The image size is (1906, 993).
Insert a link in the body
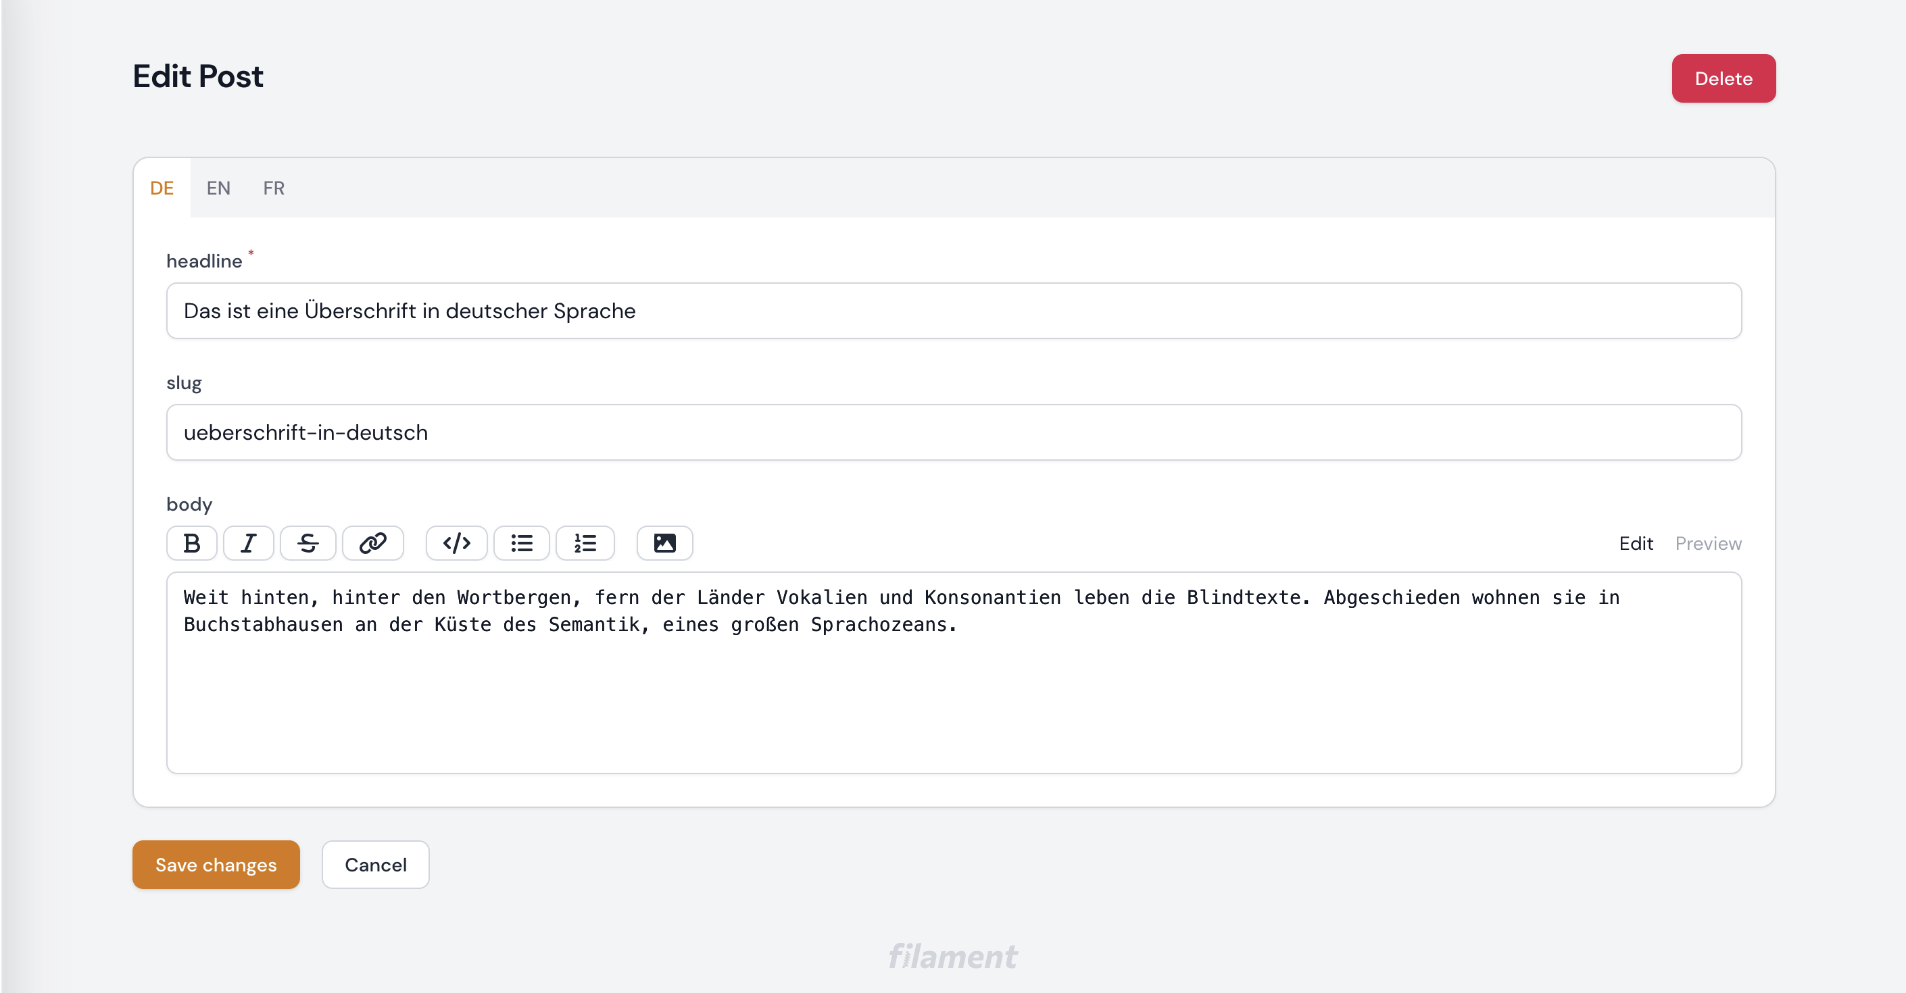(373, 544)
